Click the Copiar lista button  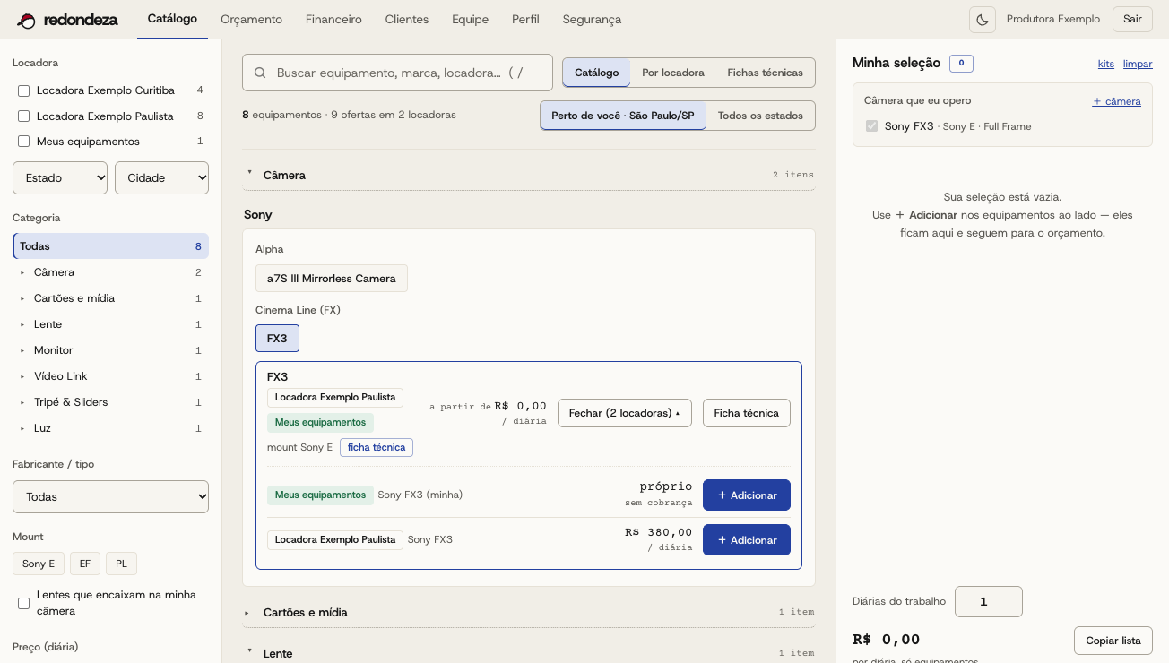[1113, 641]
